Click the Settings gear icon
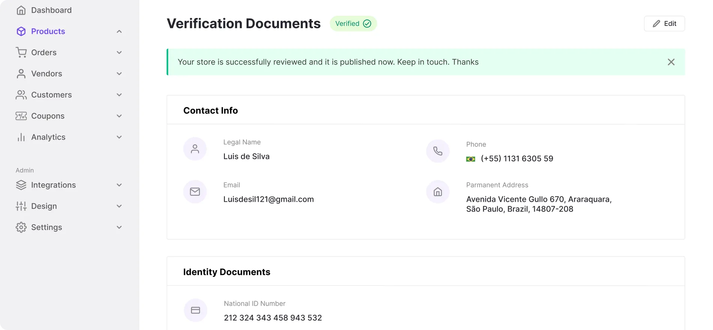Viewport: 713px width, 330px height. 21,227
